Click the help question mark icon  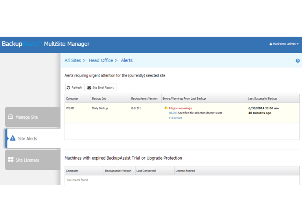click(x=298, y=61)
